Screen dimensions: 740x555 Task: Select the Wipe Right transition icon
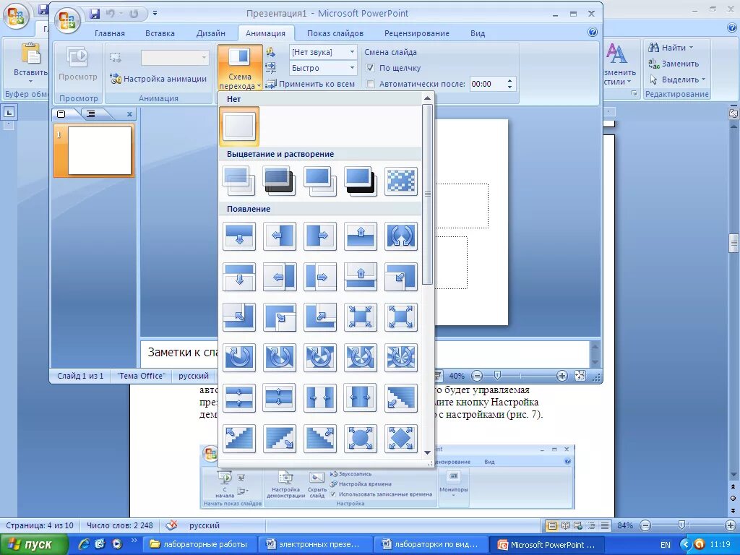(x=320, y=236)
